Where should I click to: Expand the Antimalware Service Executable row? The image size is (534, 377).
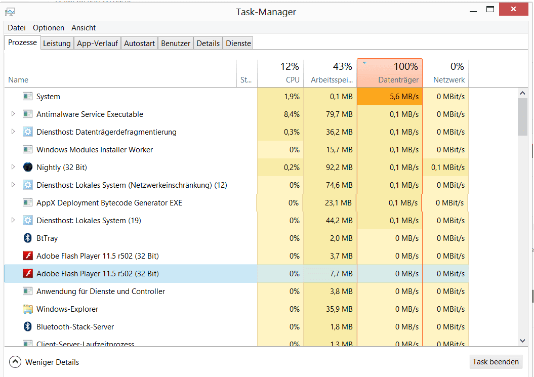(x=13, y=114)
